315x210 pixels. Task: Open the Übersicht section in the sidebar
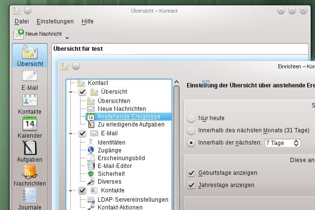click(x=30, y=56)
